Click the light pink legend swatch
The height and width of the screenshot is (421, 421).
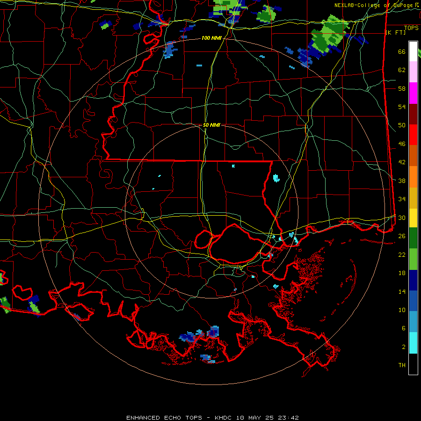(413, 72)
